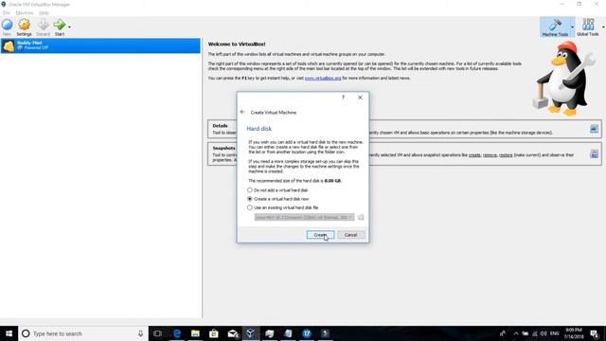The image size is (606, 341).
Task: Click the Details tool icon on right
Action: pos(594,129)
